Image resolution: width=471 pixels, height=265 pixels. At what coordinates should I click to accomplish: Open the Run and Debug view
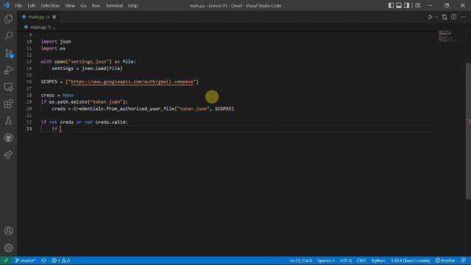pos(8,70)
